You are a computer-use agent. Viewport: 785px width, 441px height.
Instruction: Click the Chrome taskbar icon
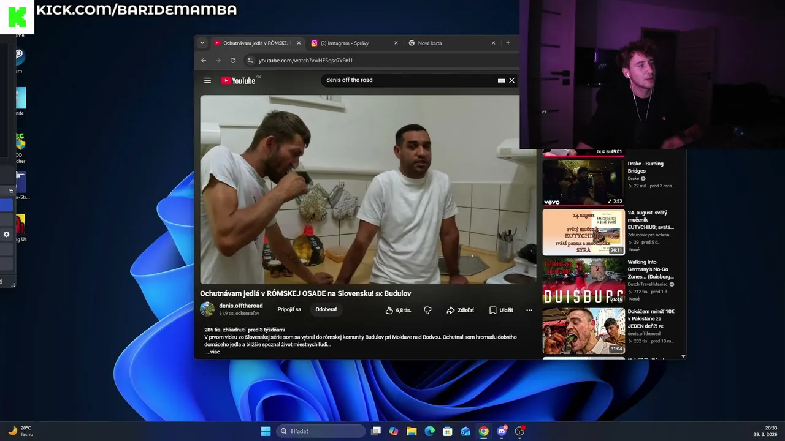pyautogui.click(x=484, y=431)
